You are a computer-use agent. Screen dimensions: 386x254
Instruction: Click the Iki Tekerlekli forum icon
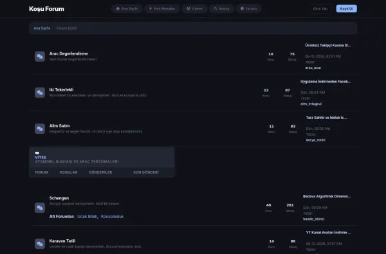click(x=40, y=93)
